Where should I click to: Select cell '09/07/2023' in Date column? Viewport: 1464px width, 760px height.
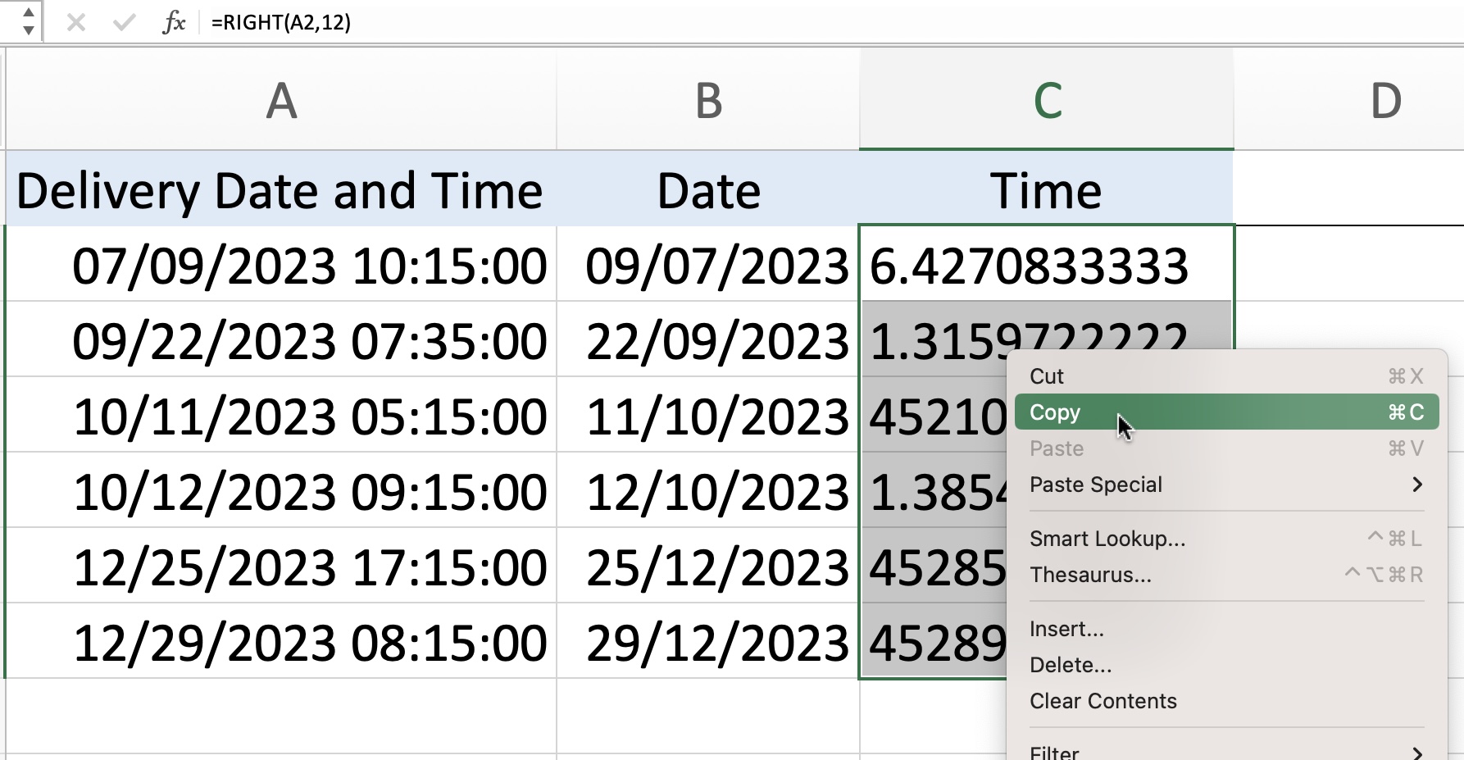(708, 265)
